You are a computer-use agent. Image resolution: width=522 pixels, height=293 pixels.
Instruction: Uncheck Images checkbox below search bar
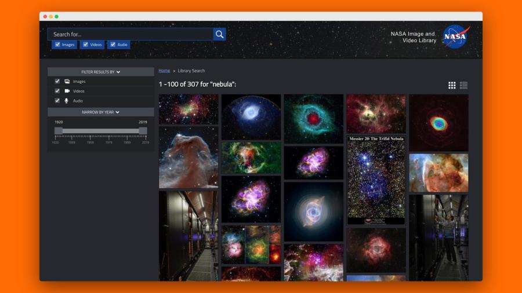[x=57, y=45]
